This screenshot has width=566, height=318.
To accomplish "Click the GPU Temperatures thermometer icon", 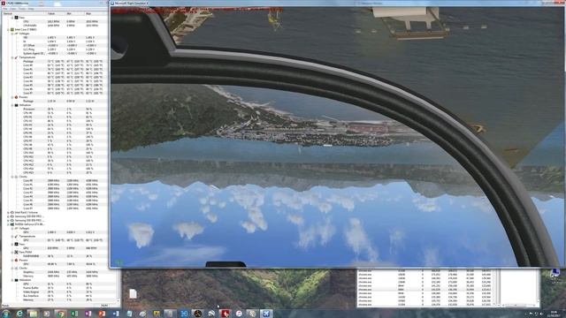I will pos(16,236).
